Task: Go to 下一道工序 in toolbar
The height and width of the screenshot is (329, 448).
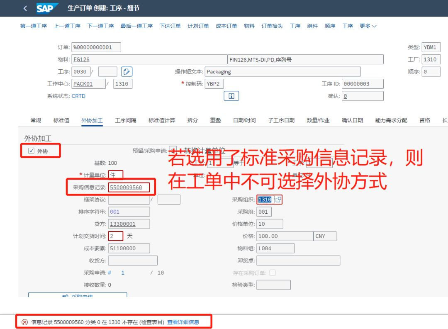Action: pyautogui.click(x=100, y=26)
